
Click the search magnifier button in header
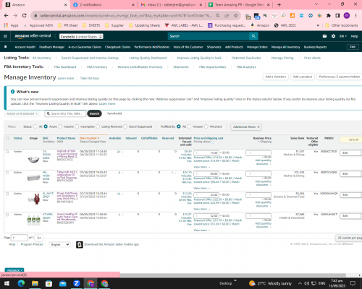(253, 36)
